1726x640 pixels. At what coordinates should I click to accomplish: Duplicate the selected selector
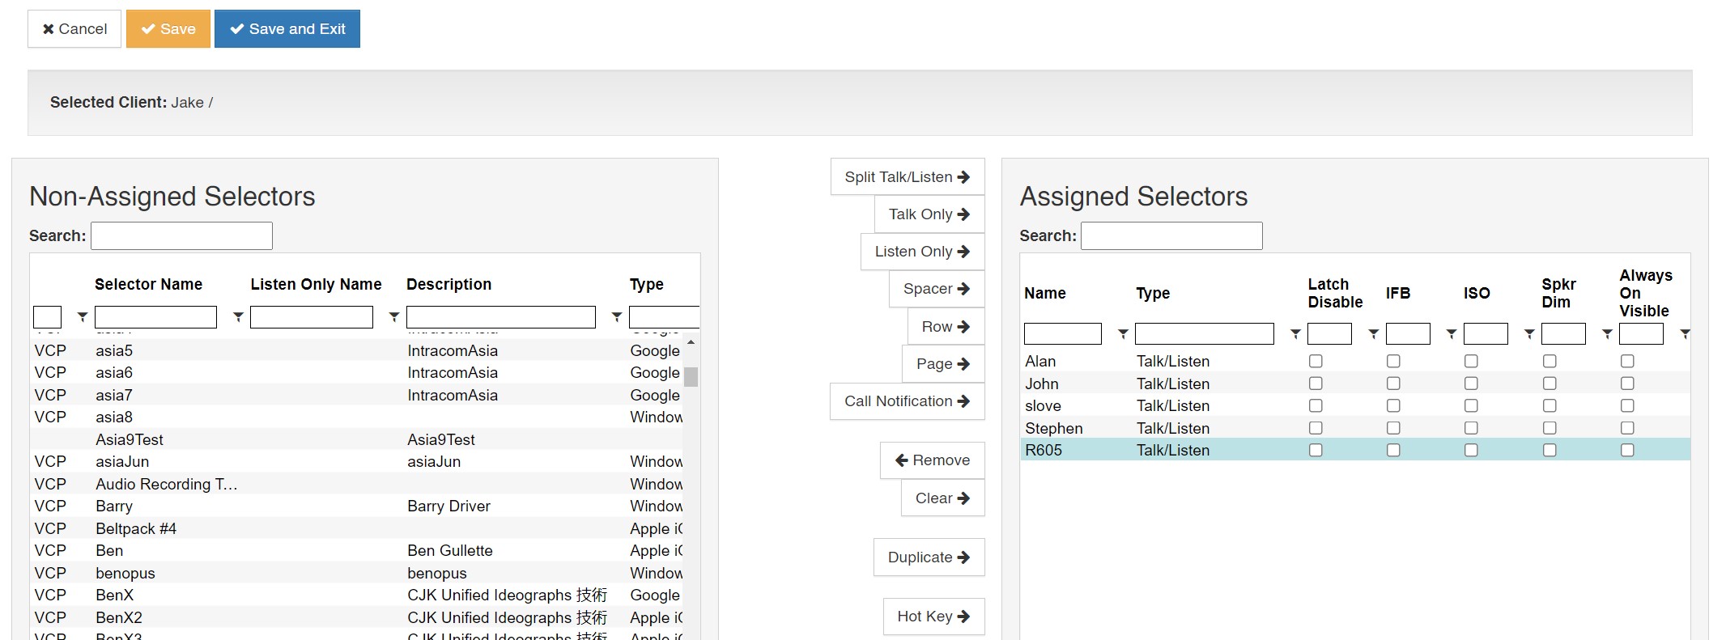coord(929,557)
